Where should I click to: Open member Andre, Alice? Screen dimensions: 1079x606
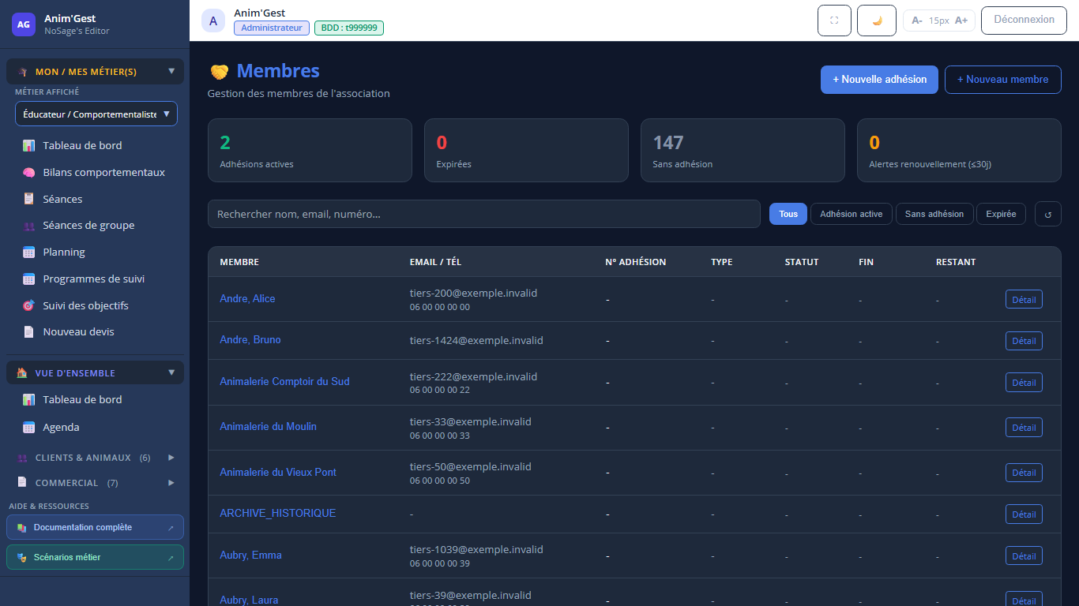coord(247,299)
